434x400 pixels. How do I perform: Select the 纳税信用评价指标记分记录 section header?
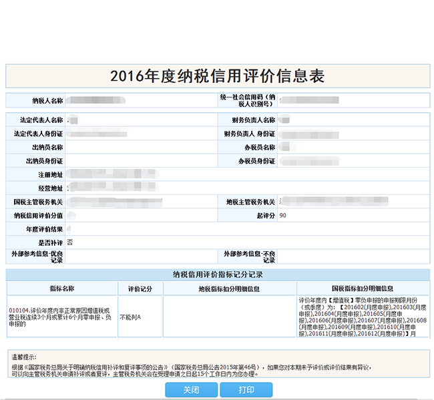(x=218, y=274)
